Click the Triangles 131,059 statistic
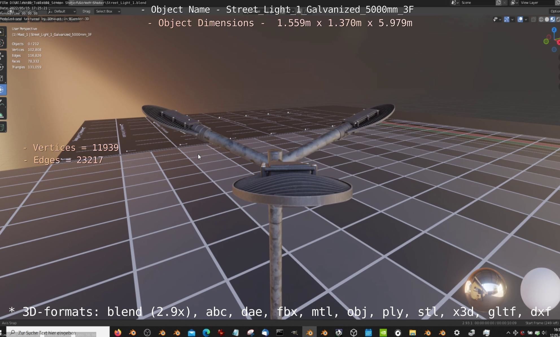The height and width of the screenshot is (337, 560). [27, 67]
